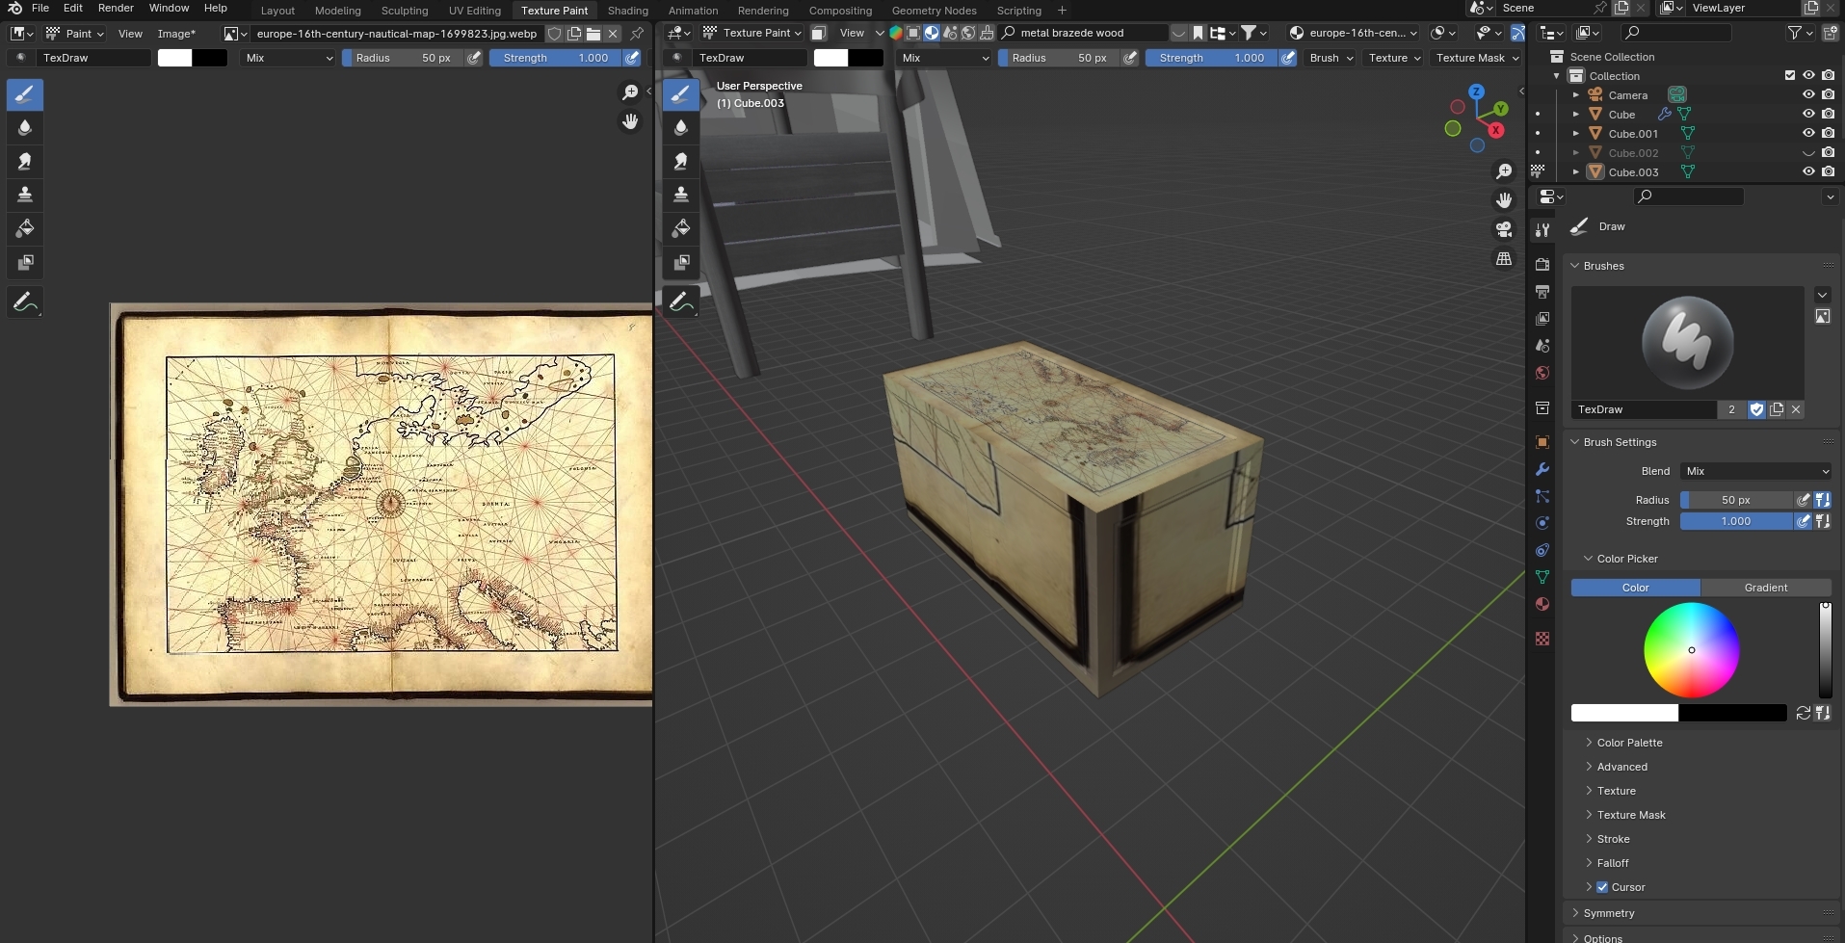Toggle visibility eye for Cube.003

1808,171
